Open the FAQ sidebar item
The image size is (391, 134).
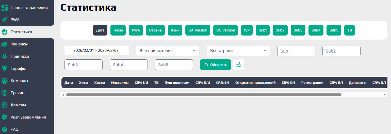tap(27, 129)
